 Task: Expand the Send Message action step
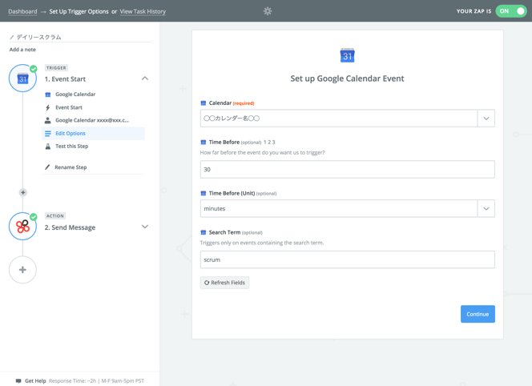(145, 227)
